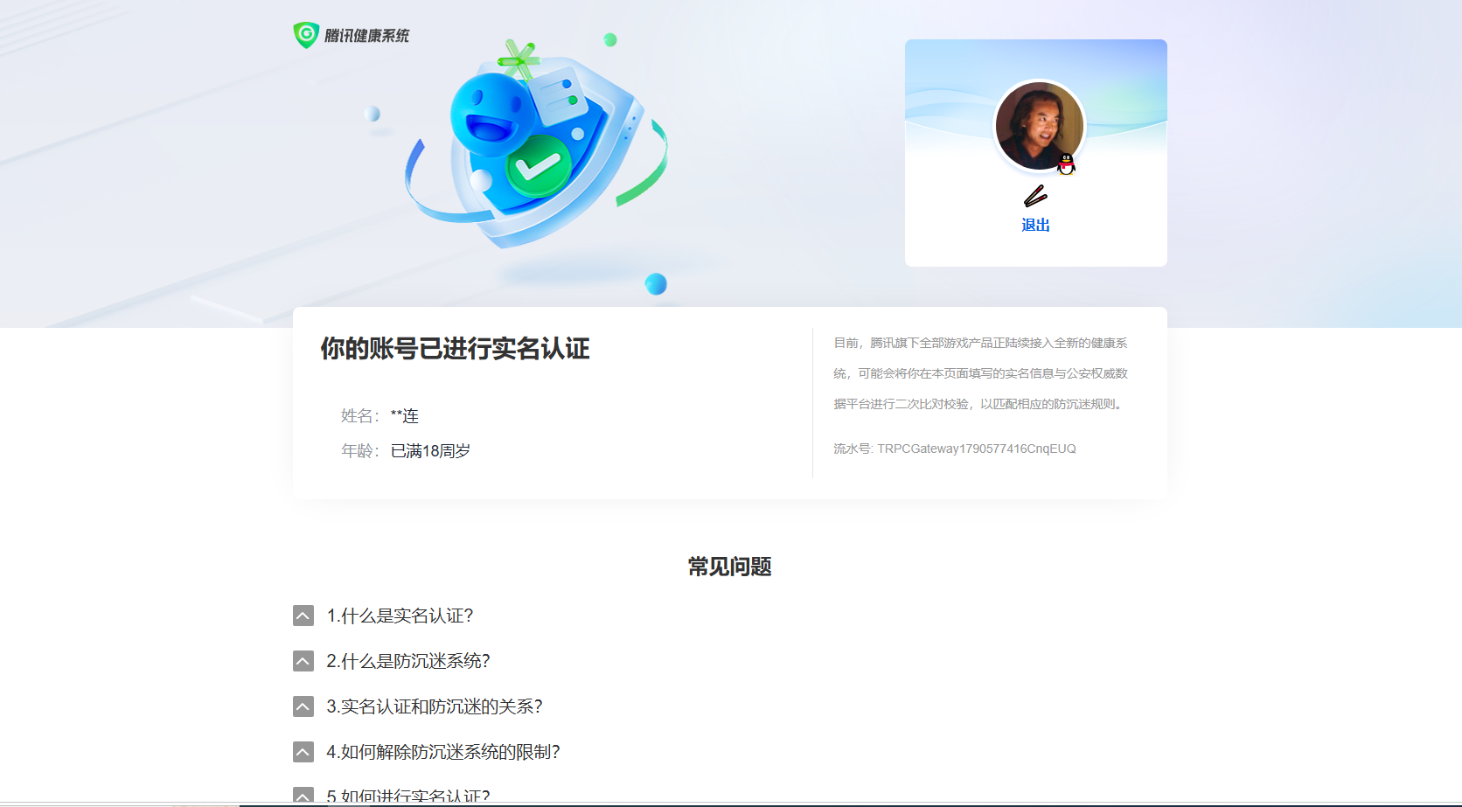This screenshot has height=807, width=1462.
Task: Toggle chevron icon beside 4.如何解除防沉迷系统的限制
Action: pyautogui.click(x=303, y=752)
